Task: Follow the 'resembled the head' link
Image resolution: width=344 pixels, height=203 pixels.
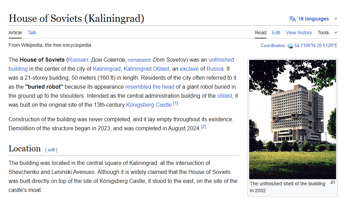Action: click(x=150, y=87)
